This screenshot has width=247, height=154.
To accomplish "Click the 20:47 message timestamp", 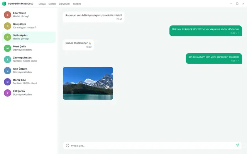I will click(x=119, y=19).
